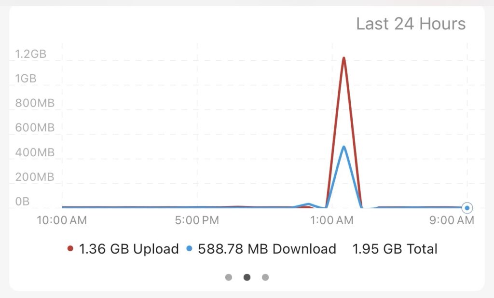The height and width of the screenshot is (298, 494).
Task: Tap the third page indicator dot
Action: 265,277
